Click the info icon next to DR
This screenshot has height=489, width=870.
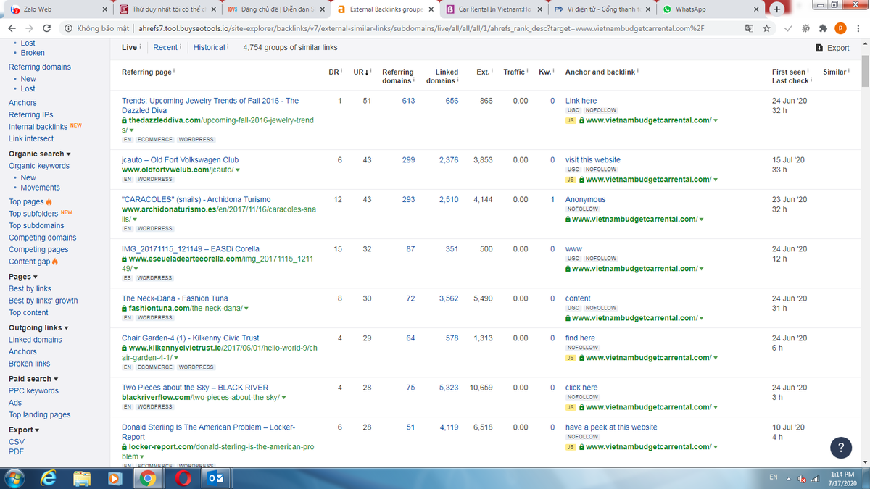pyautogui.click(x=341, y=71)
